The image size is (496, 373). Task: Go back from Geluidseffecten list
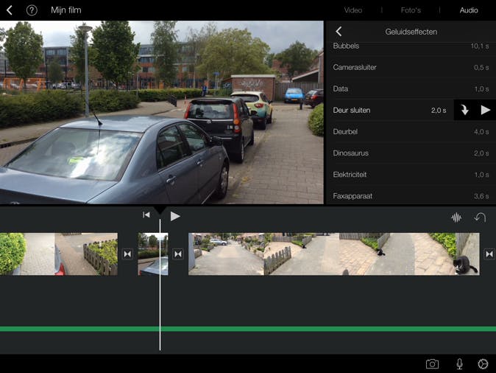pyautogui.click(x=339, y=32)
